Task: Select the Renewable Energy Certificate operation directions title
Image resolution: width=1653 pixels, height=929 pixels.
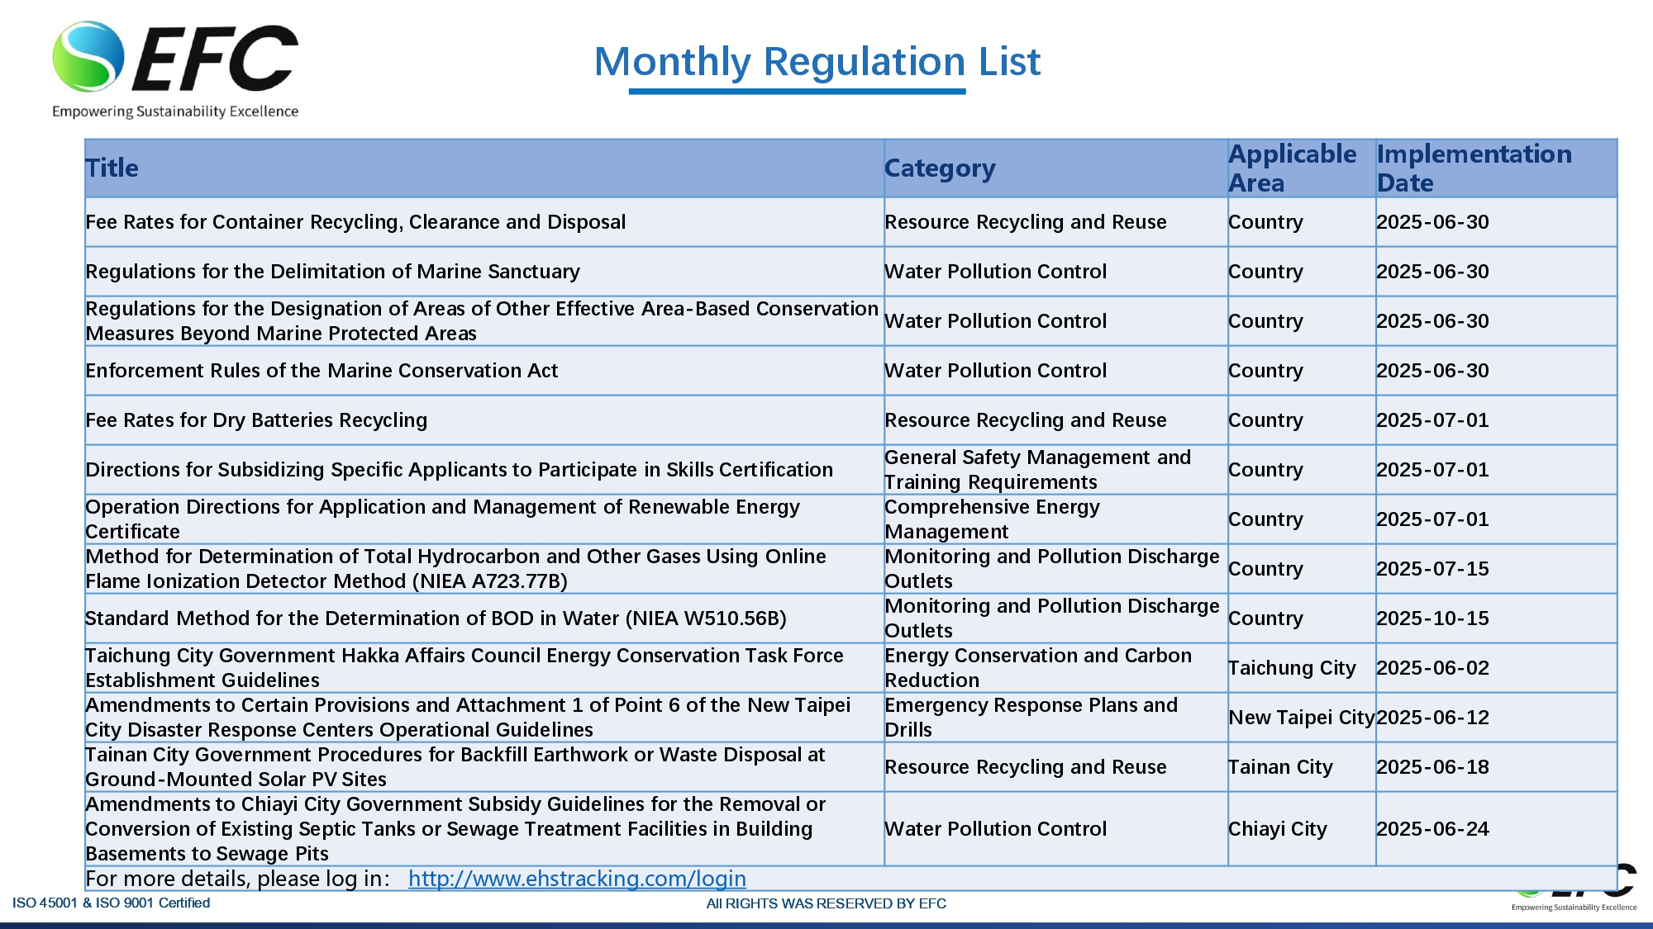Action: coord(442,519)
